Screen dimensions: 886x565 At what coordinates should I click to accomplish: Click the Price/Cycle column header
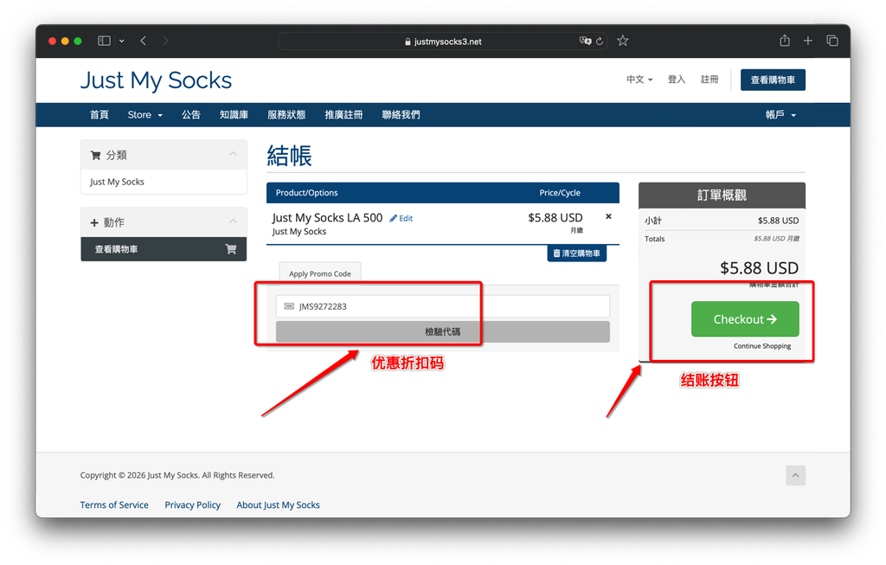[x=560, y=193]
